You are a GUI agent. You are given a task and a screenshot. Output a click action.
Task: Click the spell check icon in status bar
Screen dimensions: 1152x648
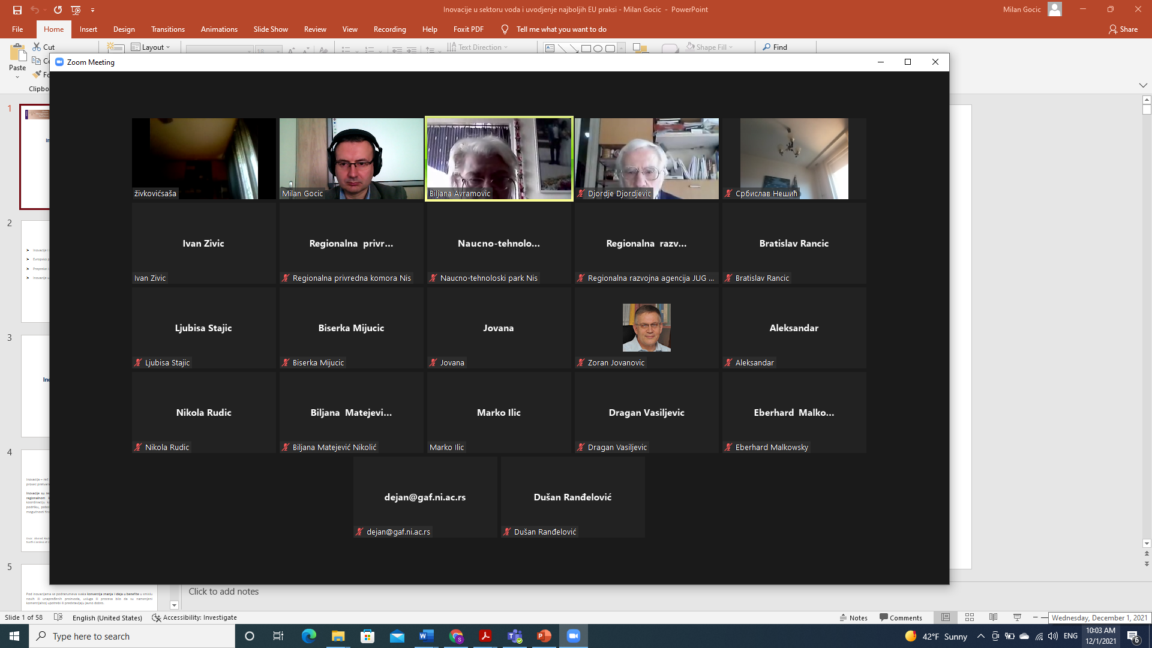[58, 617]
